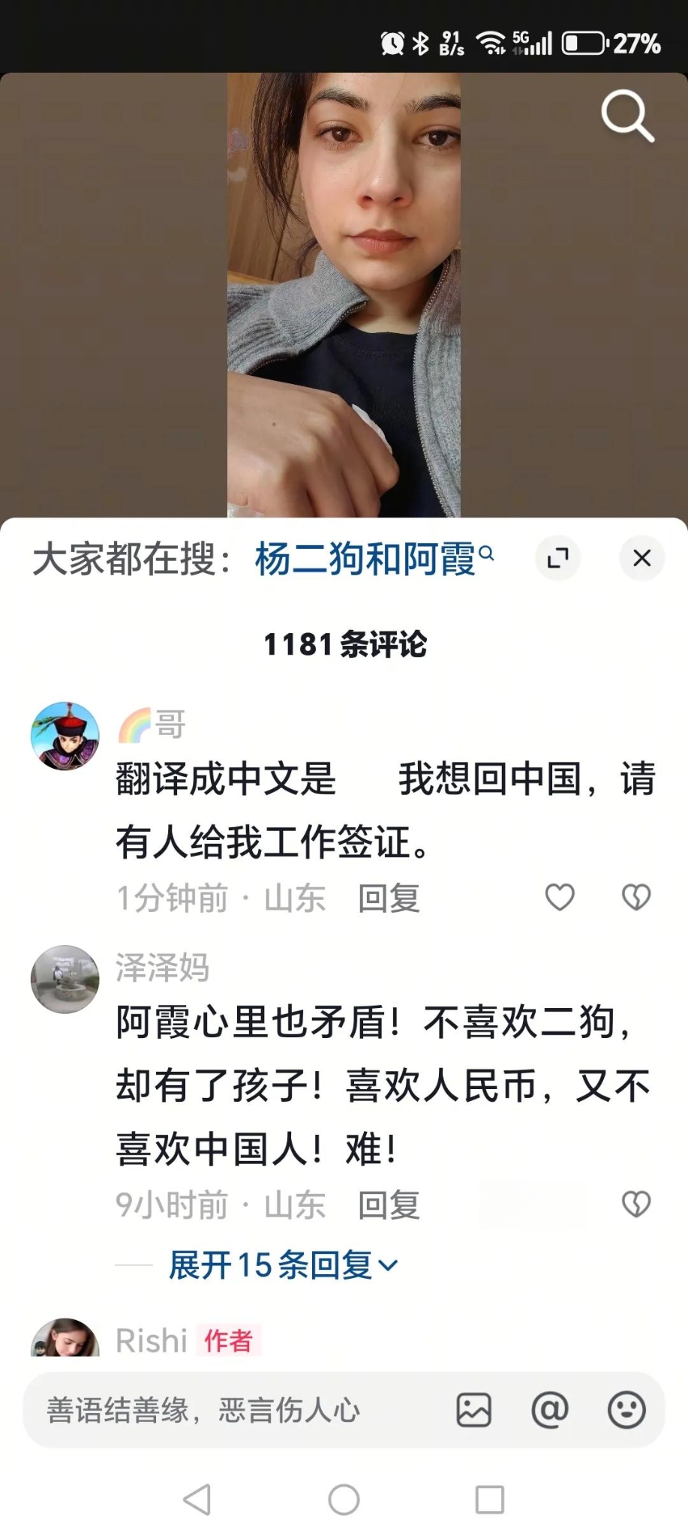Dislike 泽泽妈's comment
Image resolution: width=688 pixels, height=1536 pixels.
[636, 1204]
